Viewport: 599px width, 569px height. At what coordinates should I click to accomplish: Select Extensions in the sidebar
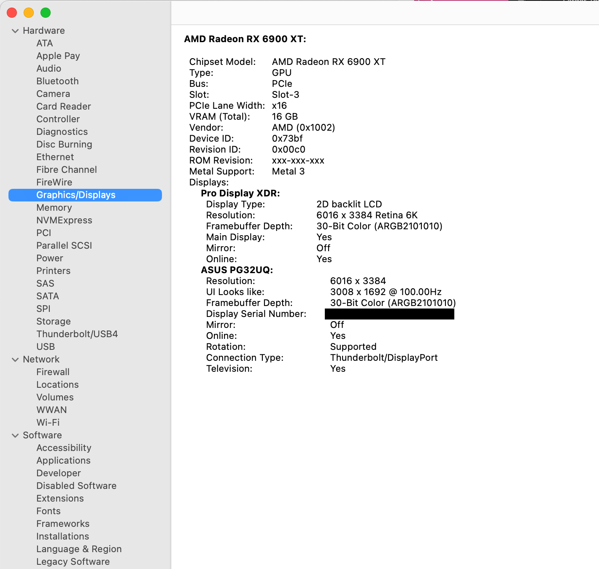tap(60, 499)
